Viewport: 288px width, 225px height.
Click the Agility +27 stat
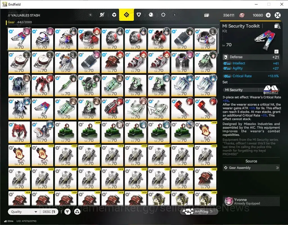click(x=251, y=68)
